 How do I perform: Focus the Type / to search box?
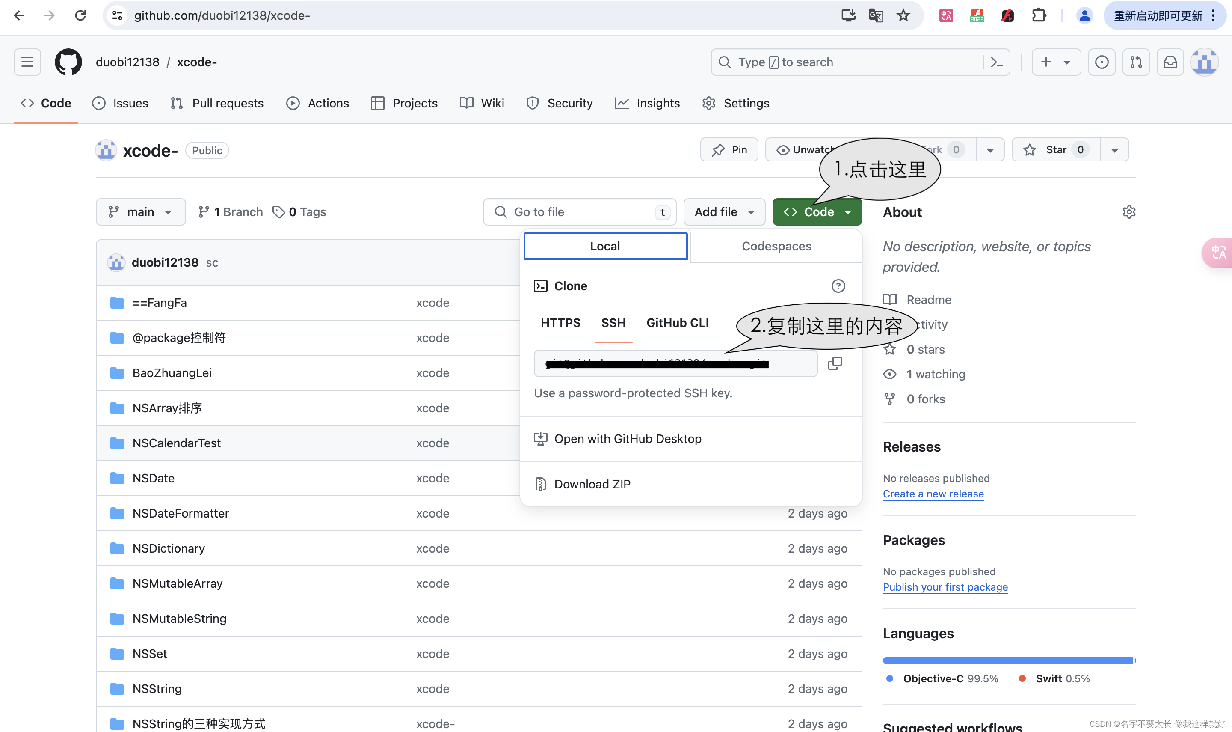click(847, 62)
